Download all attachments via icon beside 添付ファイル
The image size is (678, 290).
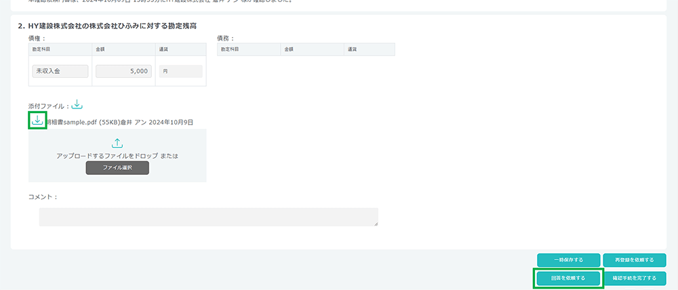click(x=77, y=104)
